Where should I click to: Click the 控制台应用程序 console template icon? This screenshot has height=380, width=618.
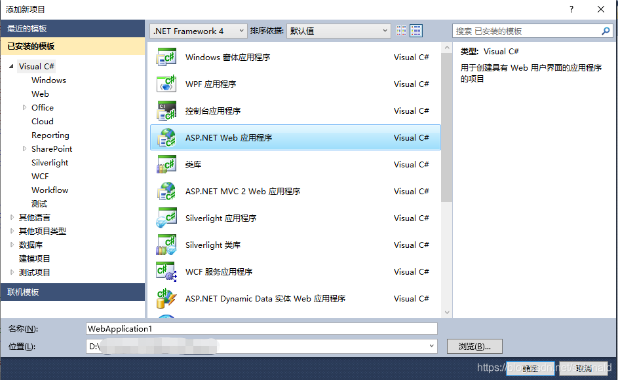pos(166,111)
